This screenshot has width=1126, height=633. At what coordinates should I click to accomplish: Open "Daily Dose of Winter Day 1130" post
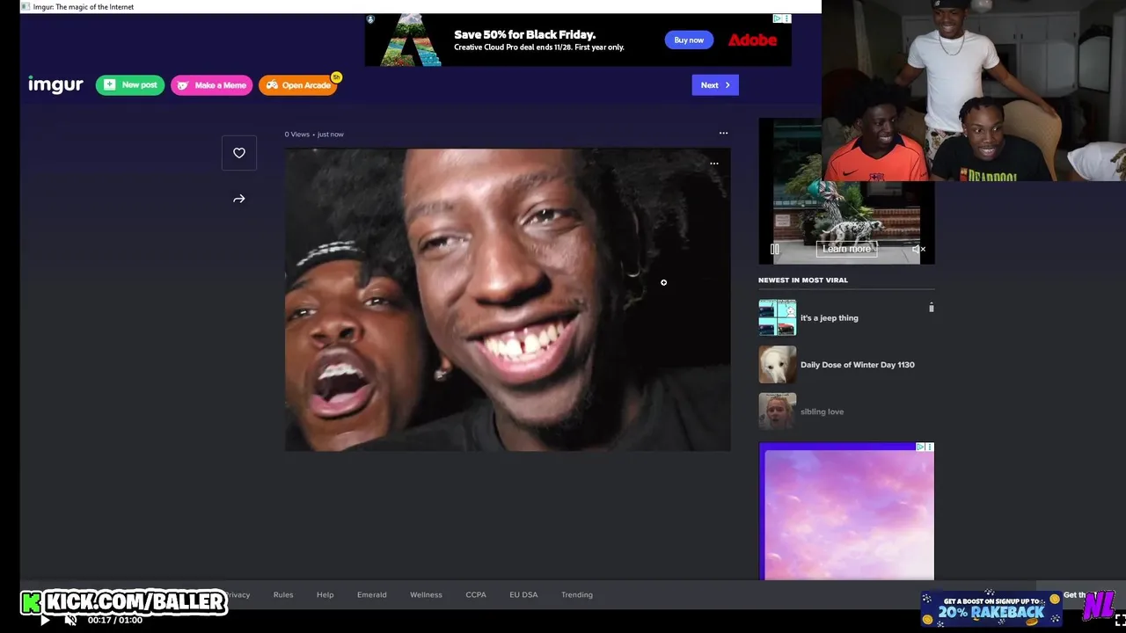coord(858,365)
